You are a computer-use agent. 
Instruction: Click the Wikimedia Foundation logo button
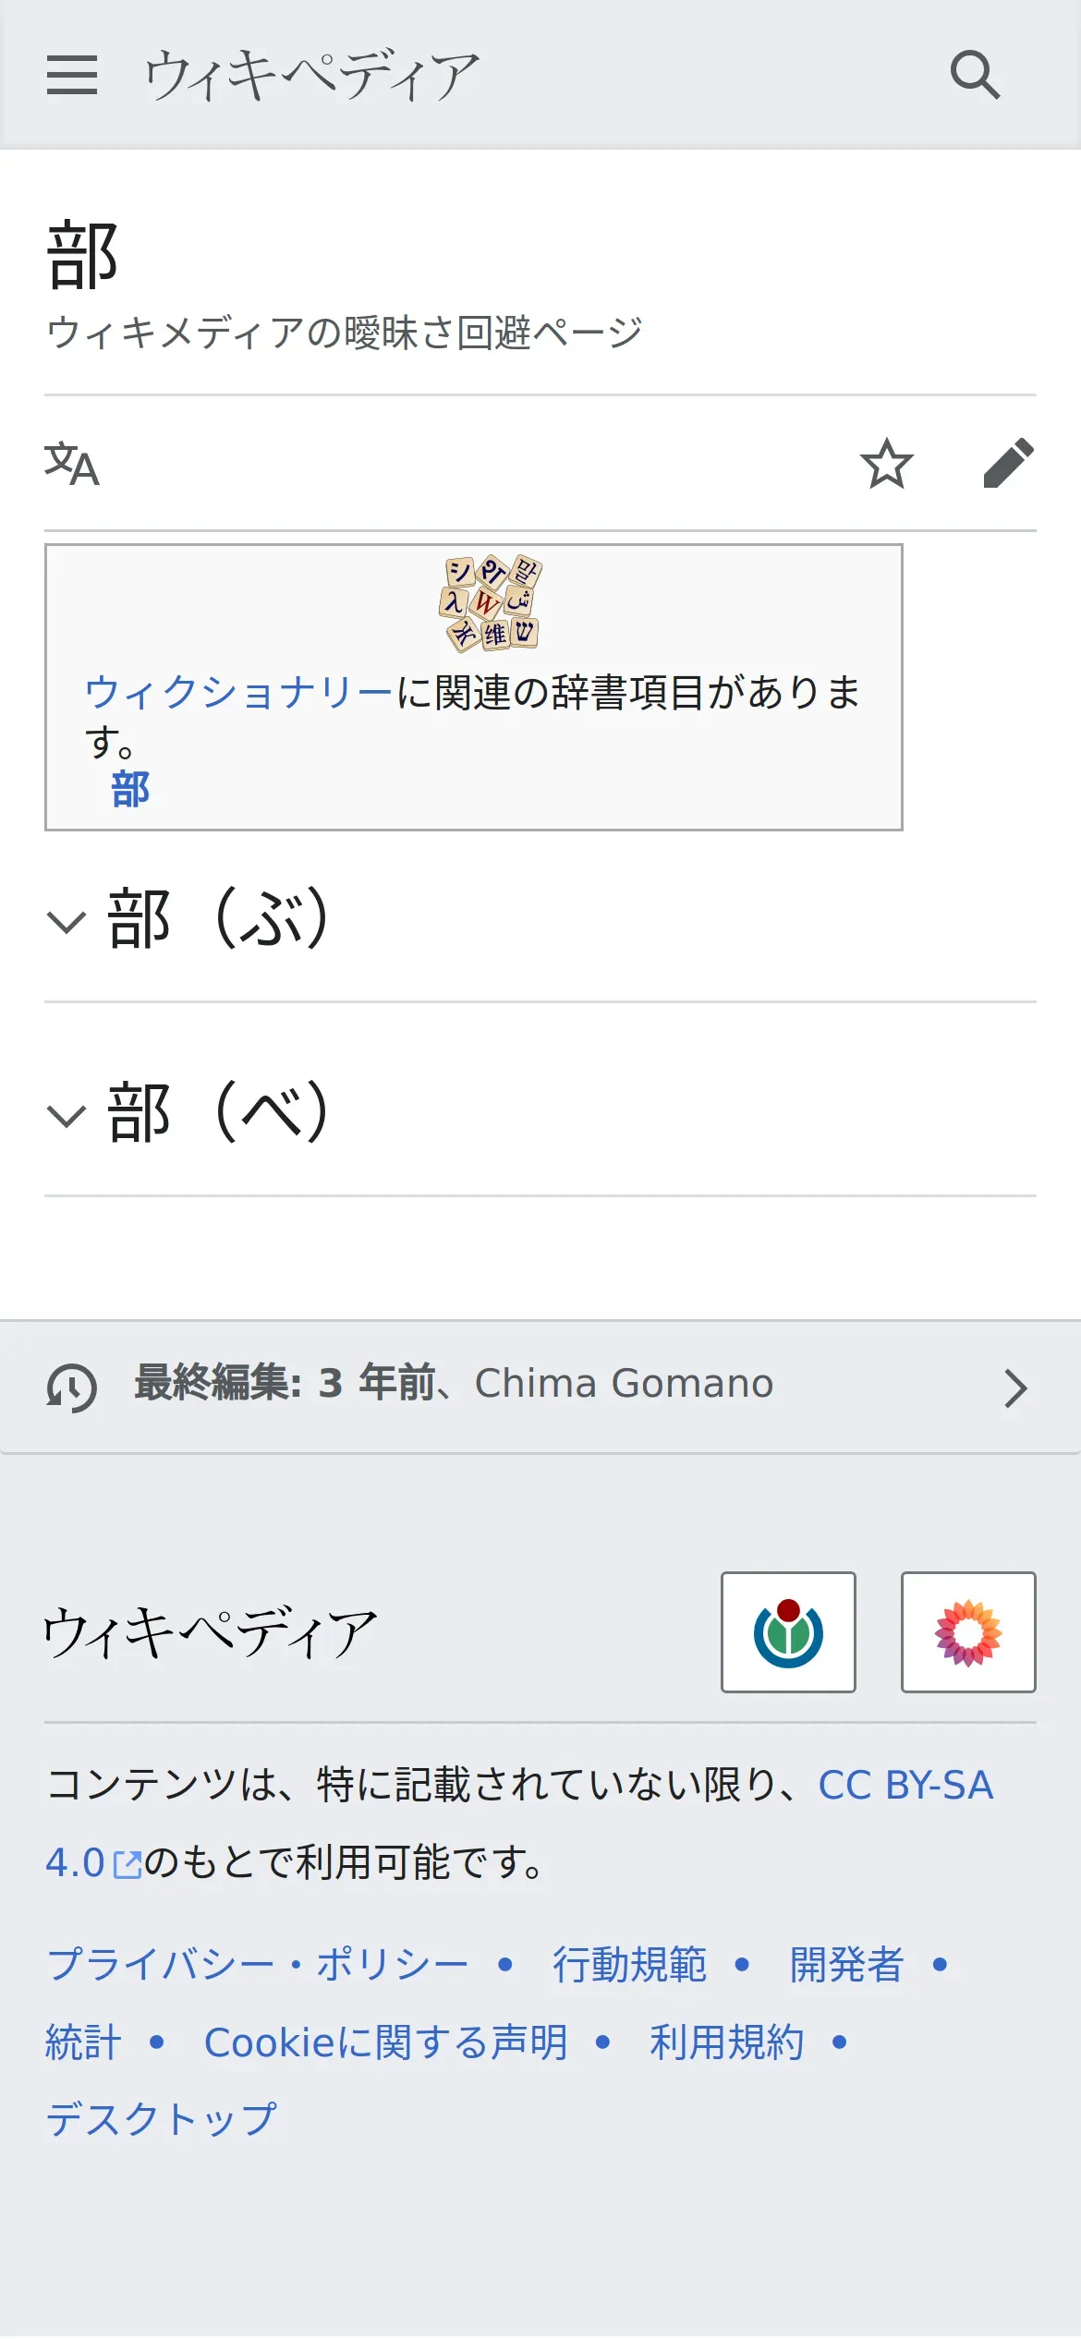coord(788,1632)
